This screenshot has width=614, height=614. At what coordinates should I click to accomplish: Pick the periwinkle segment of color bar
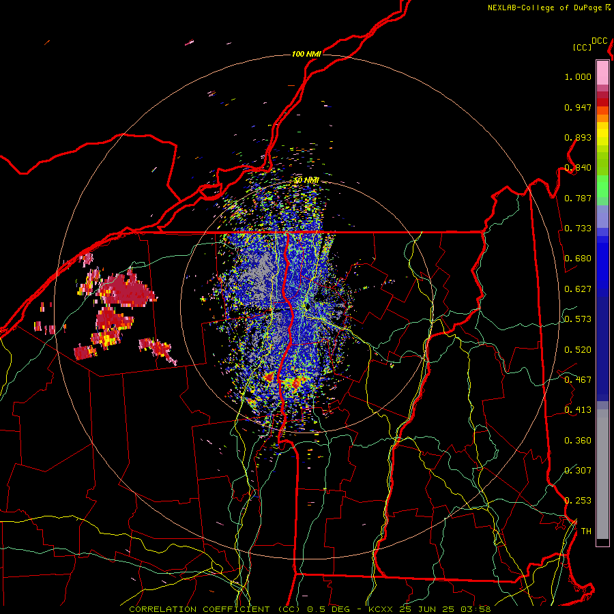(602, 216)
